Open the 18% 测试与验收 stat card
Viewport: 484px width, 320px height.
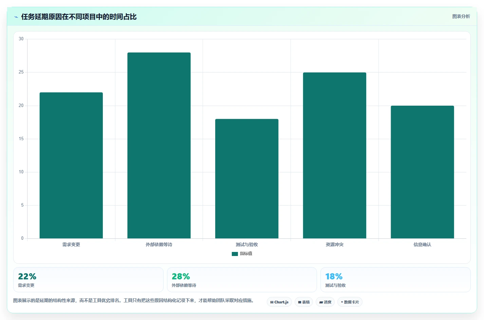click(x=395, y=280)
